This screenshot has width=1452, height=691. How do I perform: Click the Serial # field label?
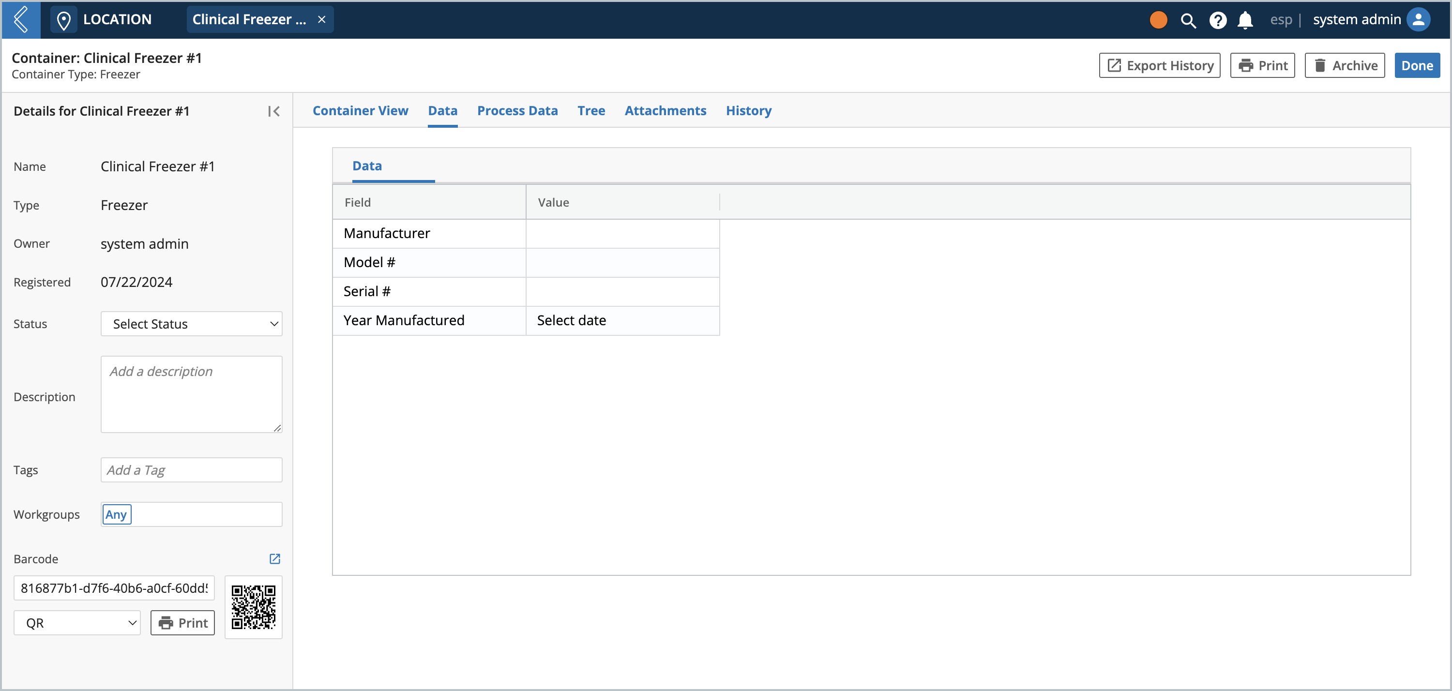[x=367, y=291]
